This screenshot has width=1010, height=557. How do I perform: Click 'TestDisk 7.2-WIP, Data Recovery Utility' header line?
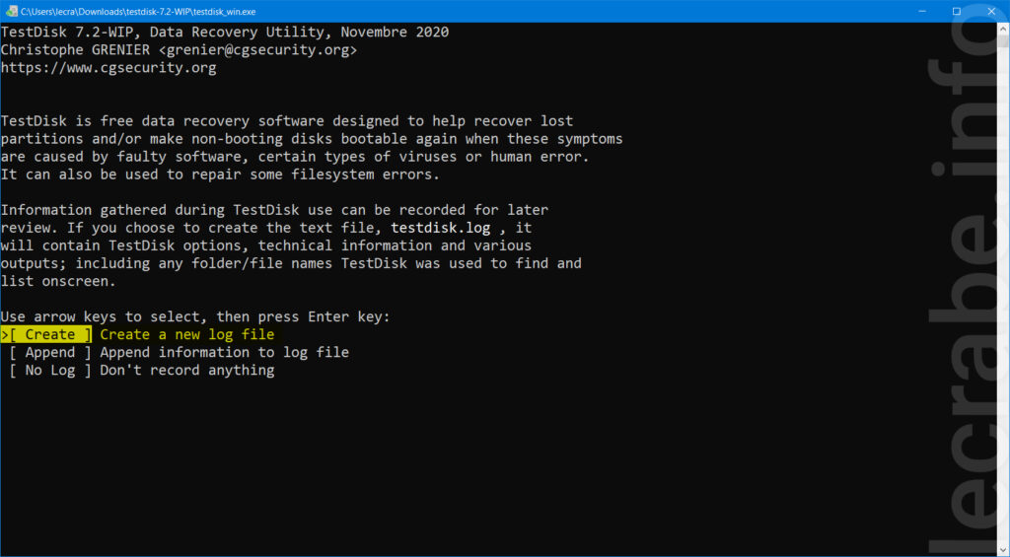(x=225, y=33)
